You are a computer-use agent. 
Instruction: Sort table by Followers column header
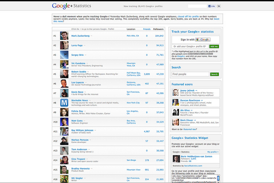[x=159, y=29]
